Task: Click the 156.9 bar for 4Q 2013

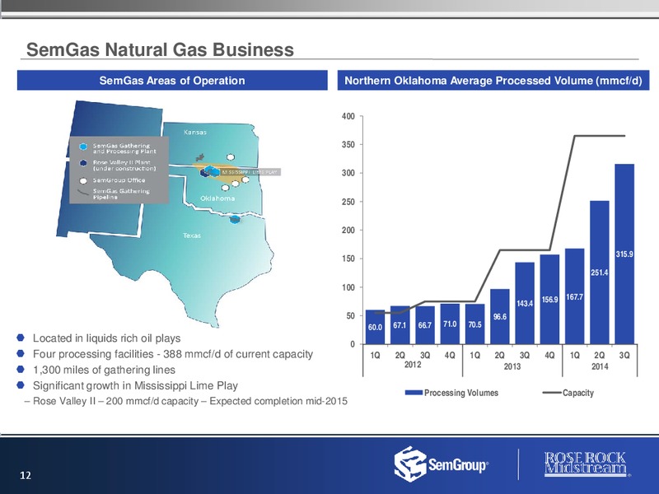Action: point(549,299)
